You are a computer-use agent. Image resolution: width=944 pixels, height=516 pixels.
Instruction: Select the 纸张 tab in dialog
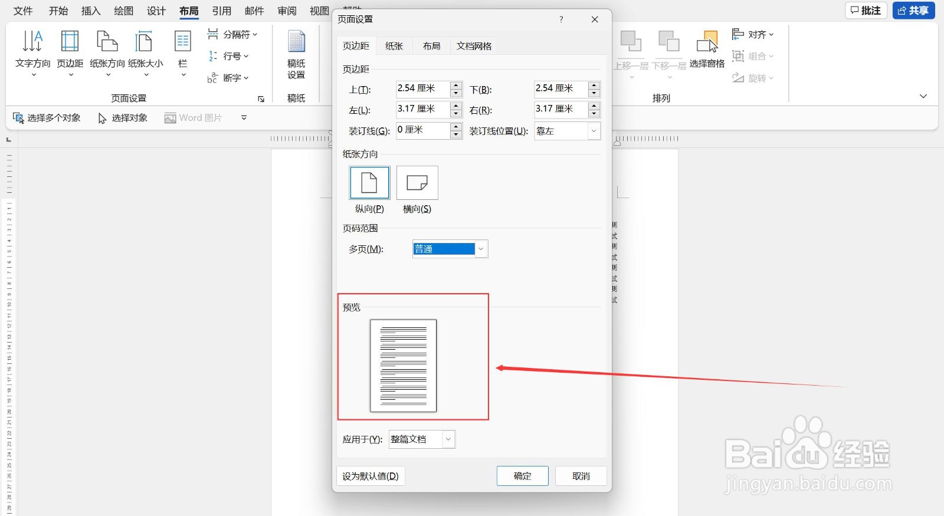(394, 46)
